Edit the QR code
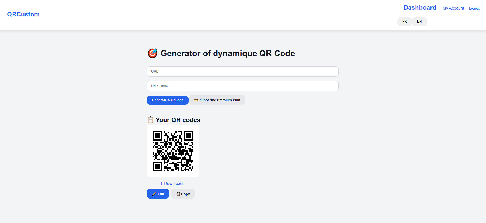This screenshot has width=486, height=223. click(158, 194)
